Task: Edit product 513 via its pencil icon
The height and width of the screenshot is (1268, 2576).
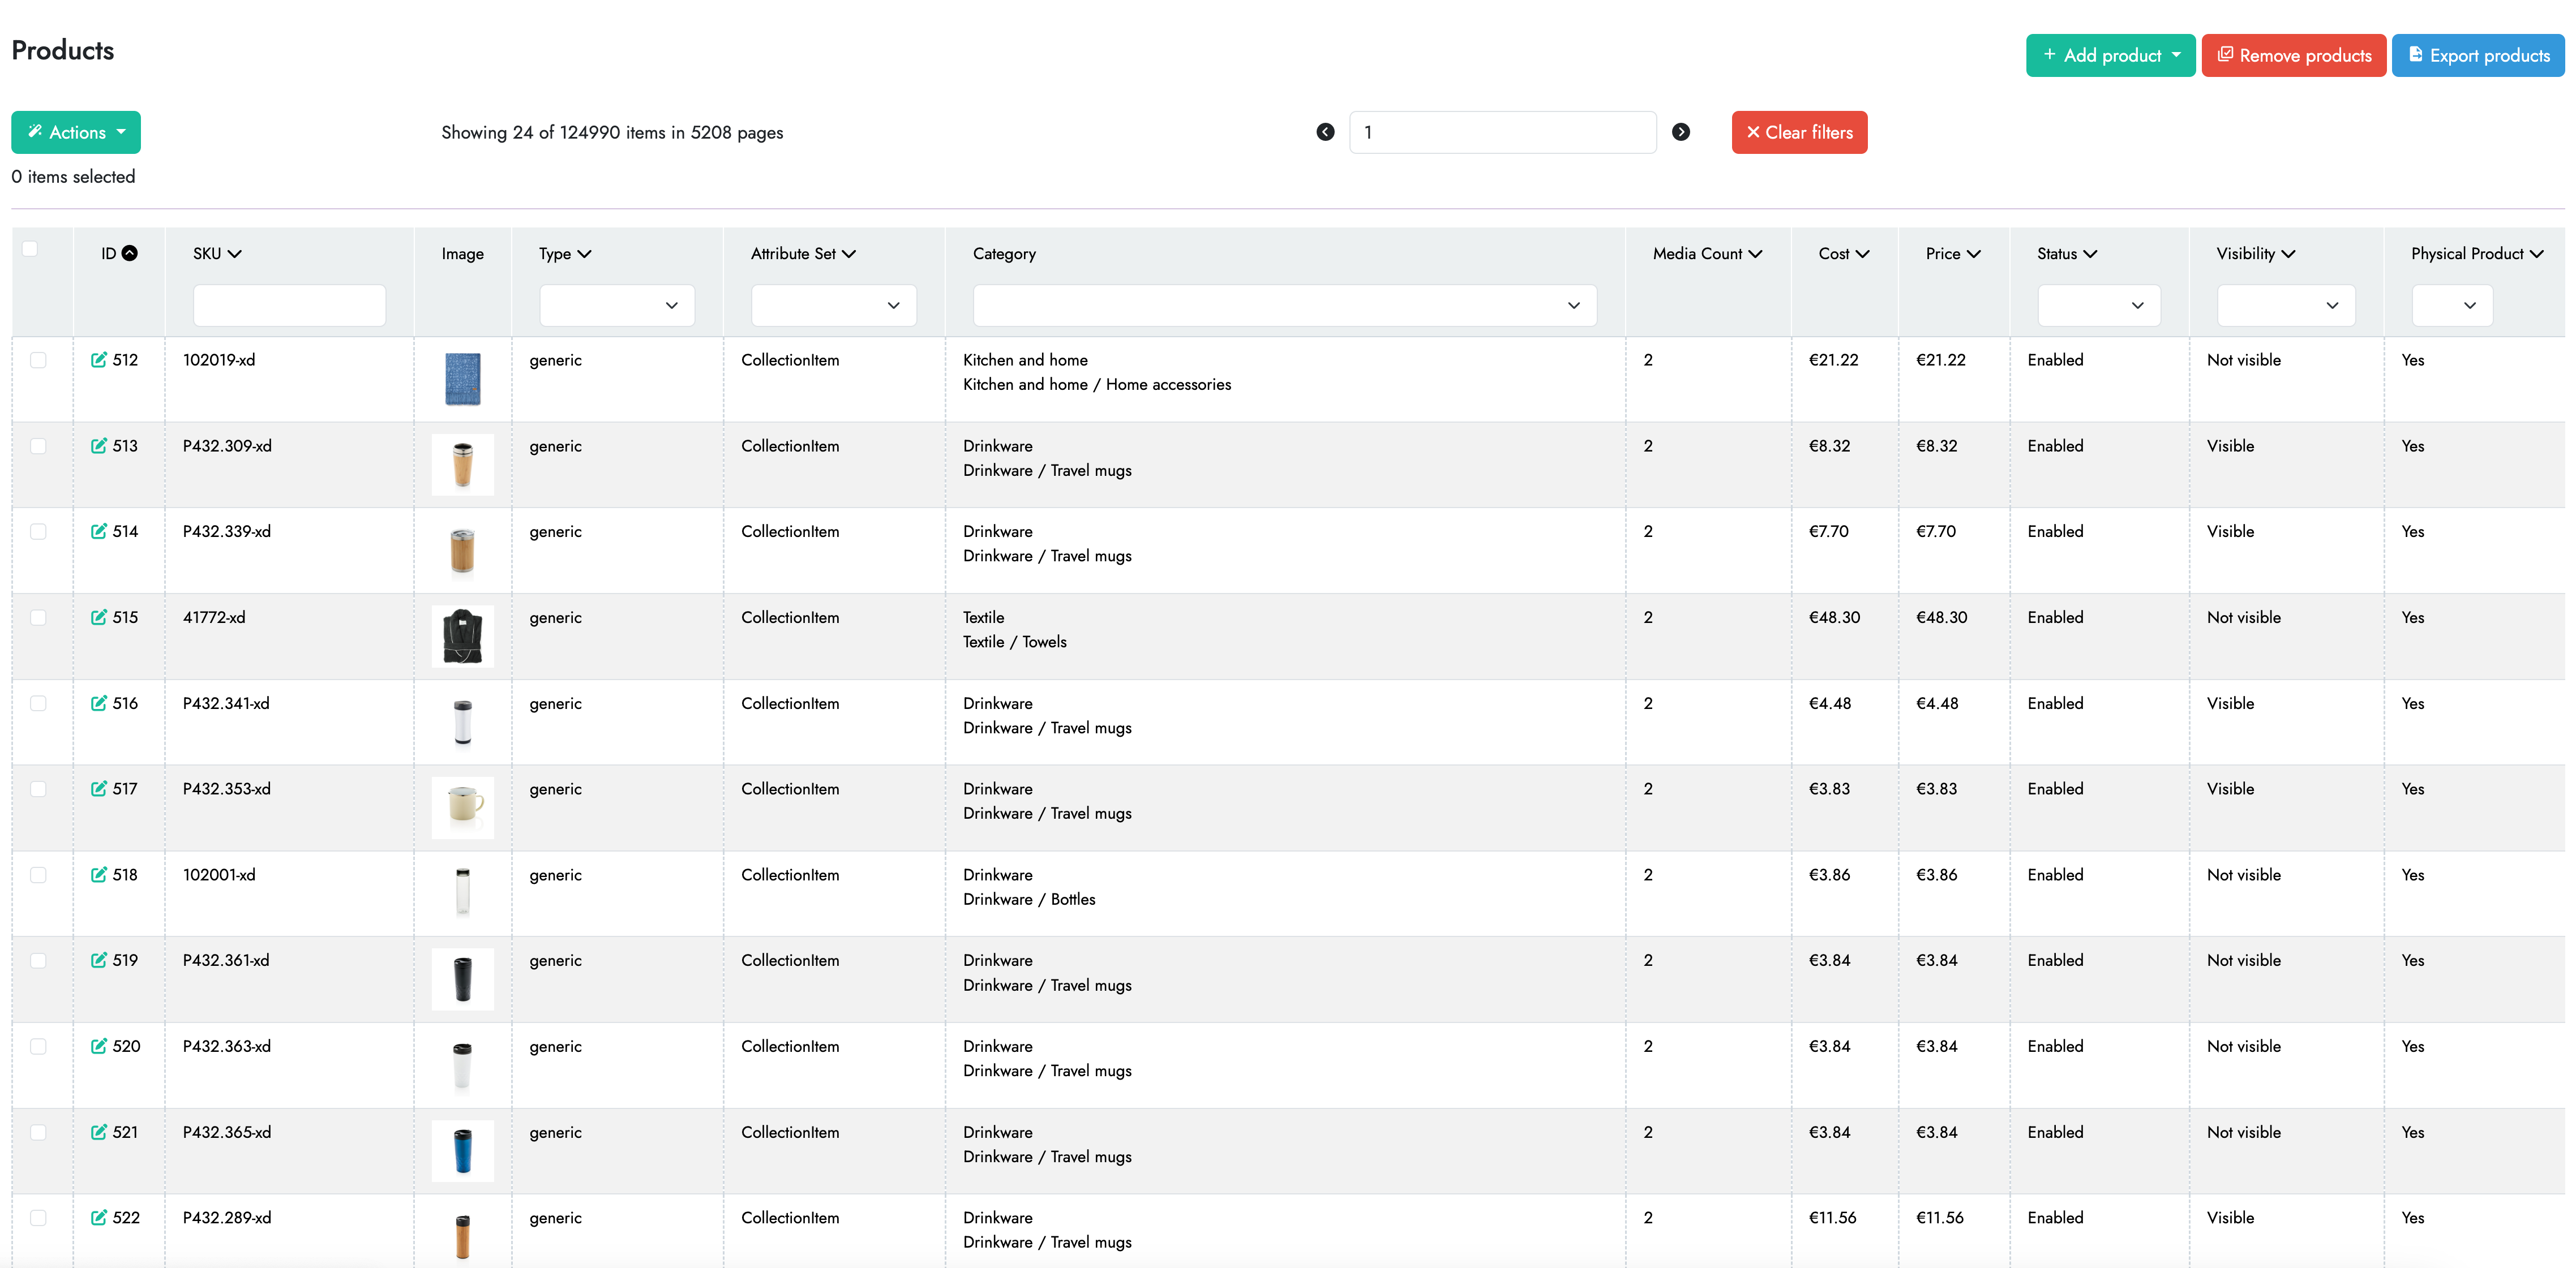Action: coord(99,446)
